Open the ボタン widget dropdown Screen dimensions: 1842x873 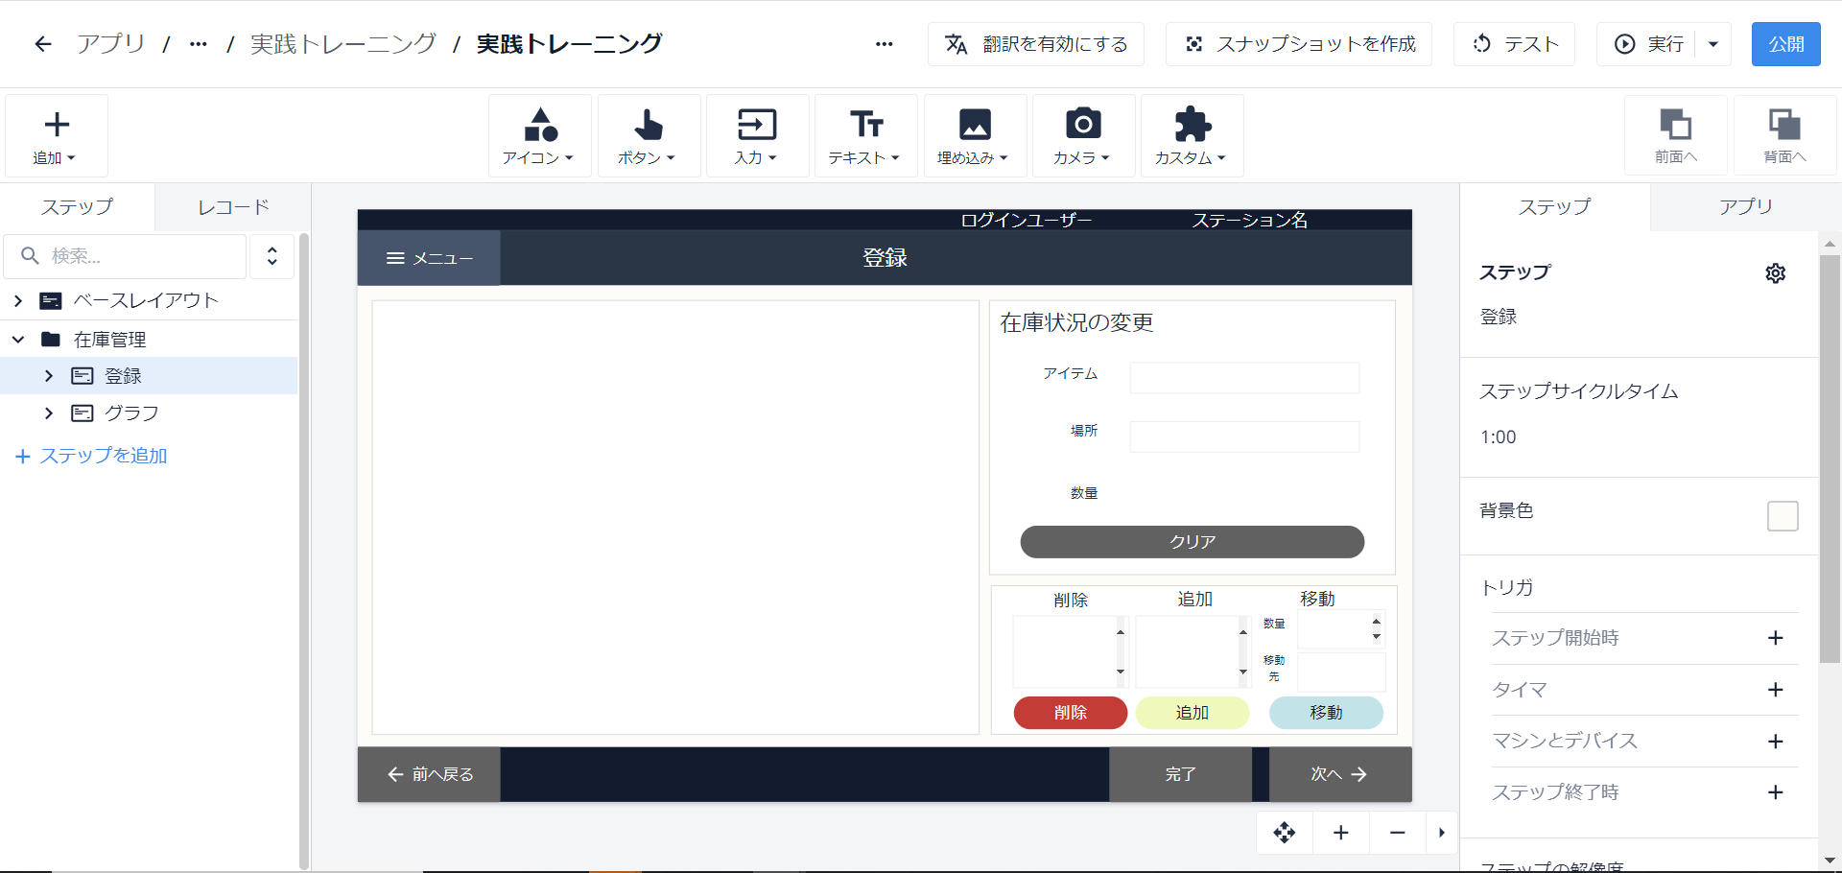pos(649,136)
